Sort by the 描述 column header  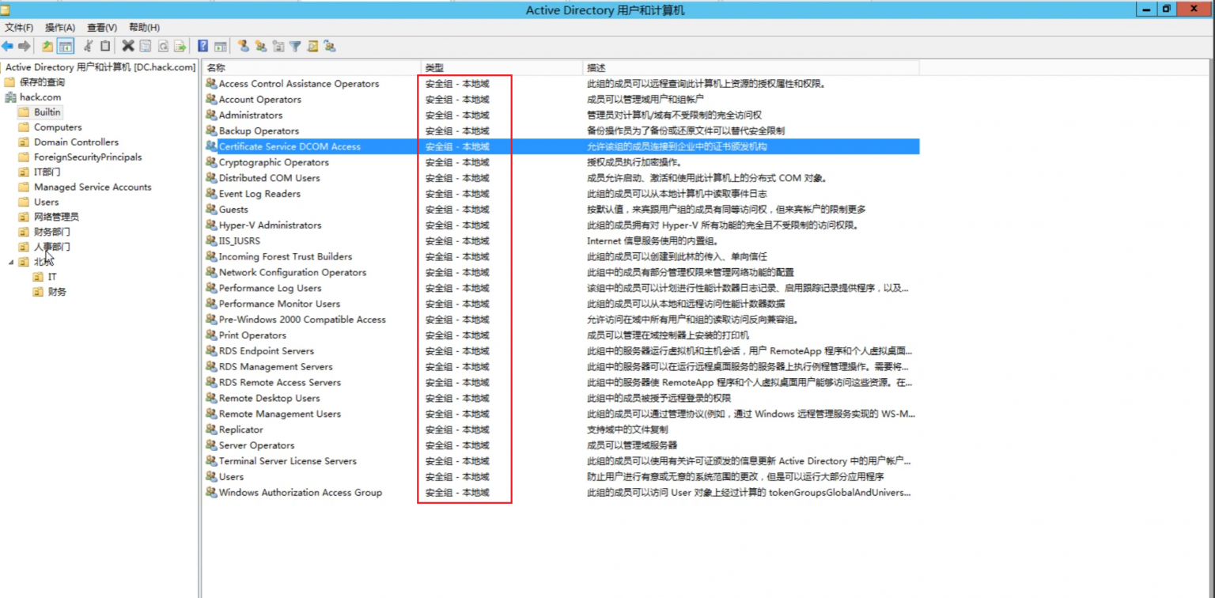751,68
